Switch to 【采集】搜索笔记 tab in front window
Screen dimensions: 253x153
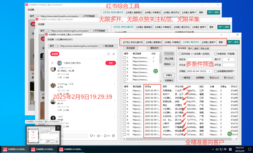(154, 42)
